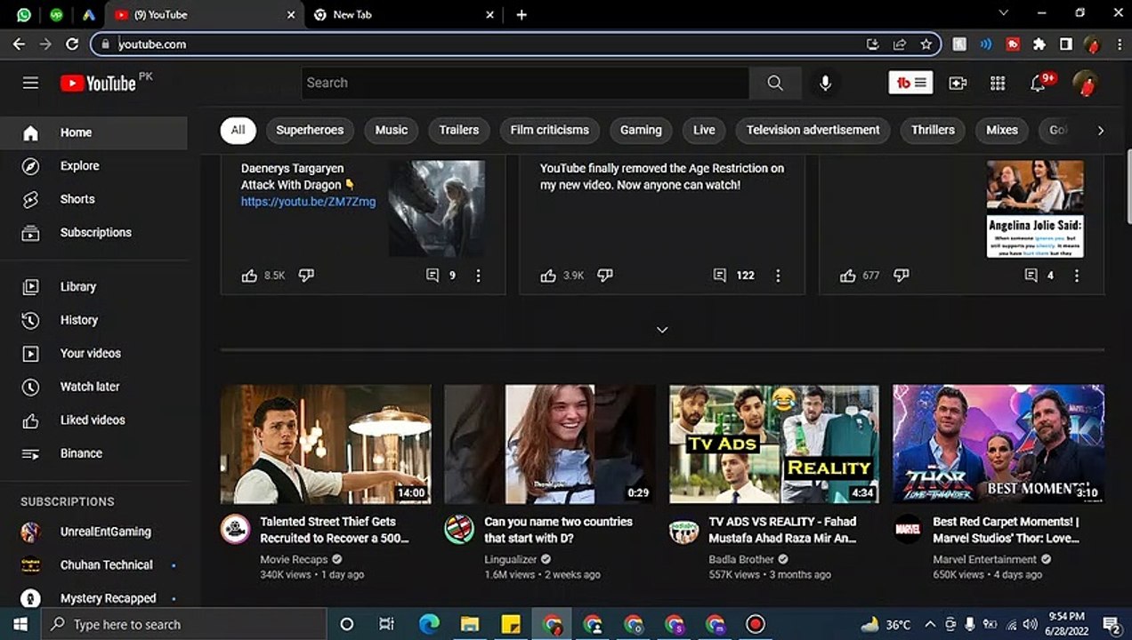This screenshot has width=1132, height=640.
Task: Open Shorts in the sidebar
Action: pos(93,199)
